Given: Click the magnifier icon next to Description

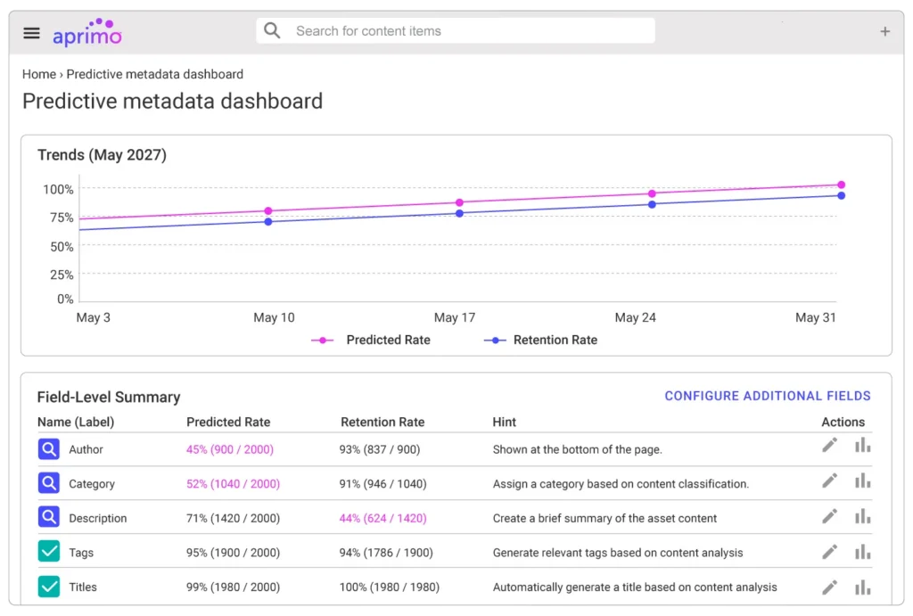Looking at the screenshot, I should click(49, 517).
